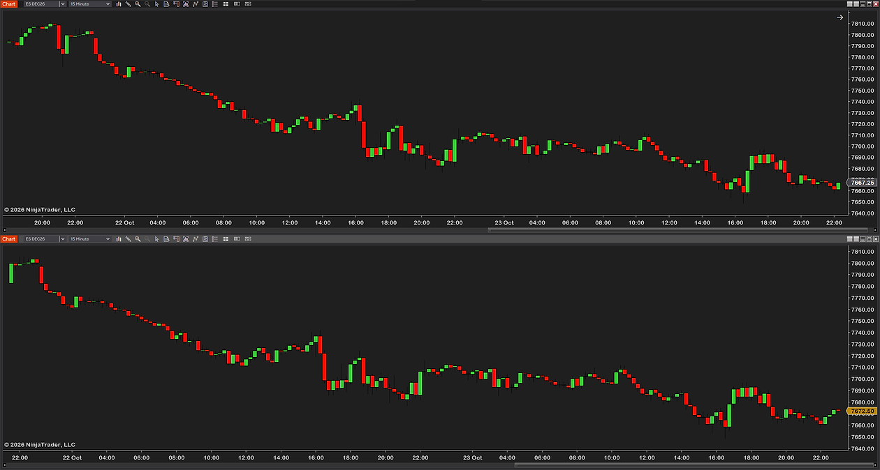Toggle Chart Trader icon in bottom chart toolbar

pos(166,239)
